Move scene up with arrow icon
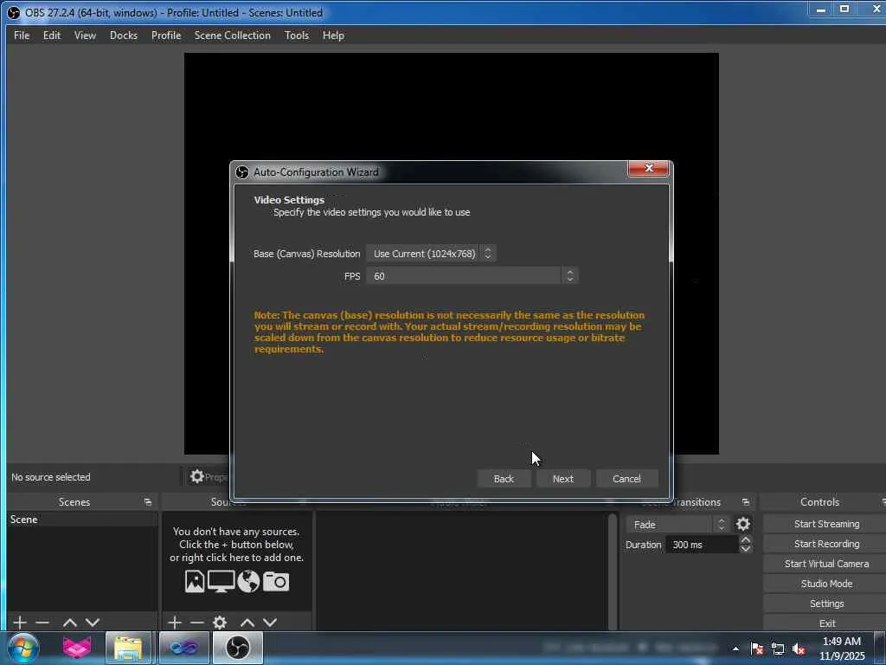 point(69,623)
